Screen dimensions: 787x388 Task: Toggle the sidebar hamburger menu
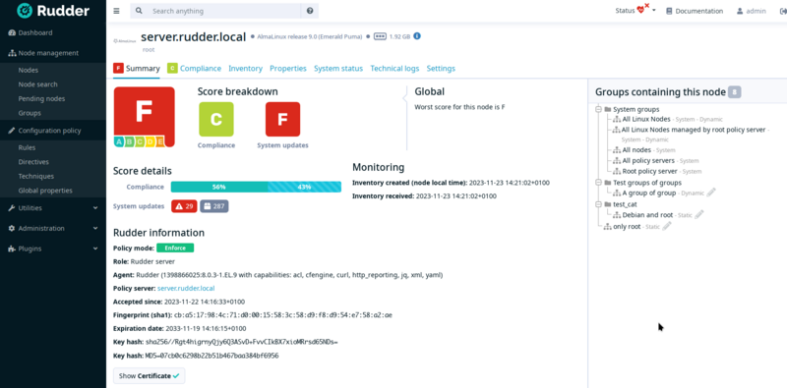pos(116,11)
